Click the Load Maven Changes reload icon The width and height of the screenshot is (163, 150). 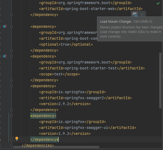tap(135, 14)
